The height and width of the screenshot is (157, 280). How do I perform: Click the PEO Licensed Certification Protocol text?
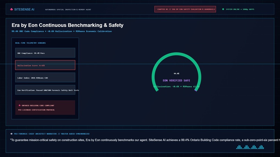tap(36, 110)
